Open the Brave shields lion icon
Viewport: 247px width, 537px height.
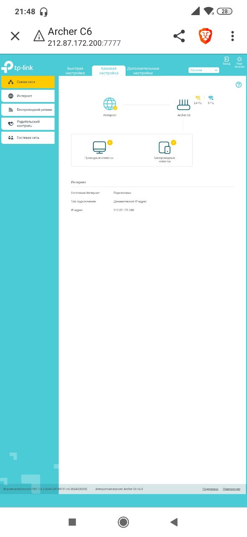coord(206,36)
